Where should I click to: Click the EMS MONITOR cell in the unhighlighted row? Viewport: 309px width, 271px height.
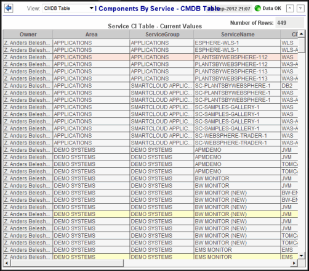(x=237, y=250)
